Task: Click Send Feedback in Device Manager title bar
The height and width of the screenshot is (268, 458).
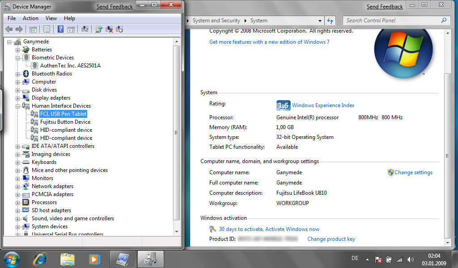Action: pos(114,6)
